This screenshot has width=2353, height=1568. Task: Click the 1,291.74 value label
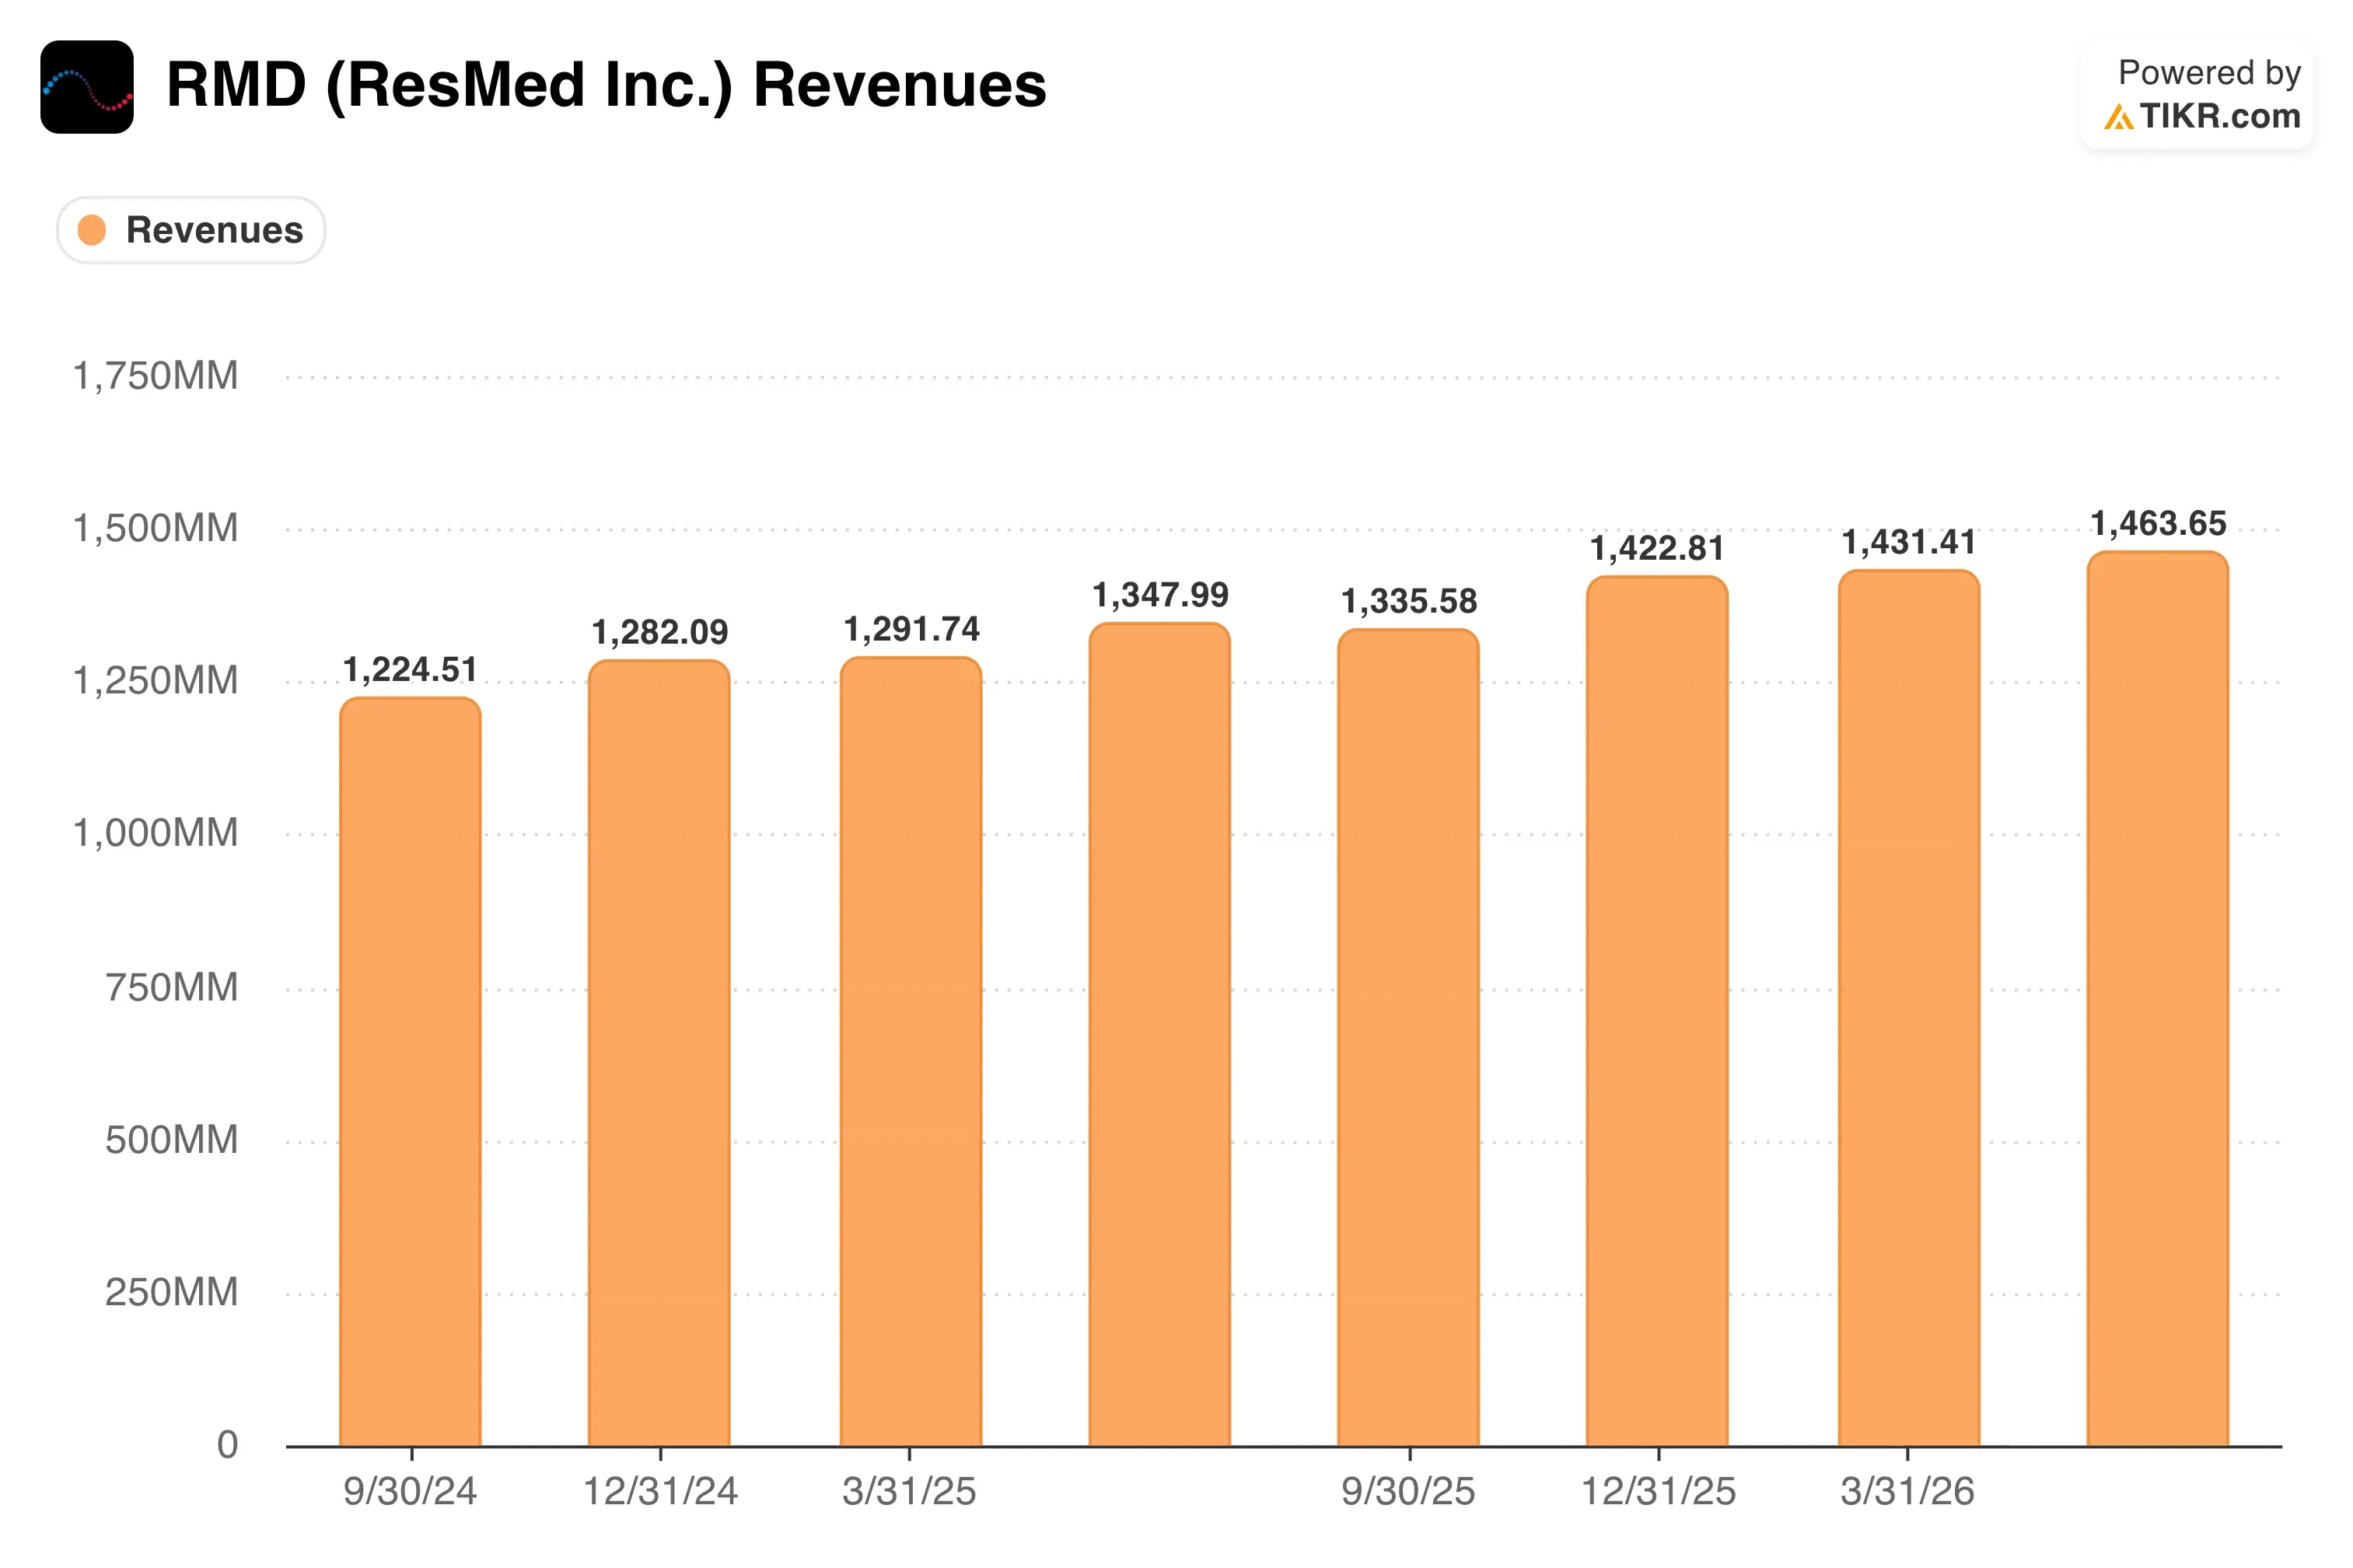coord(912,629)
